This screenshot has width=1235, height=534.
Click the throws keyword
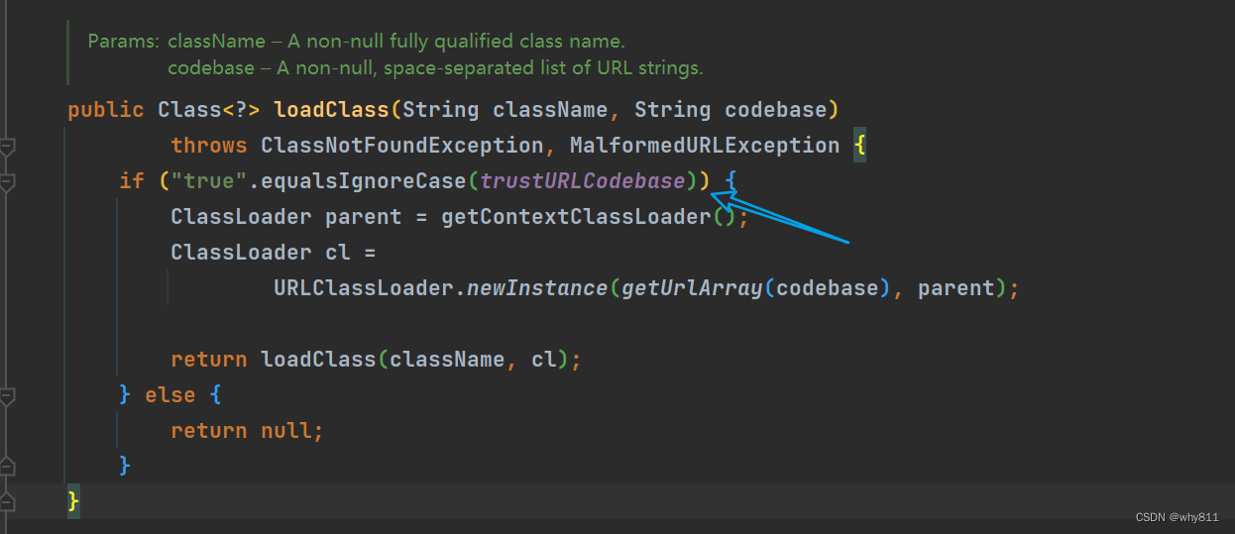click(x=209, y=146)
